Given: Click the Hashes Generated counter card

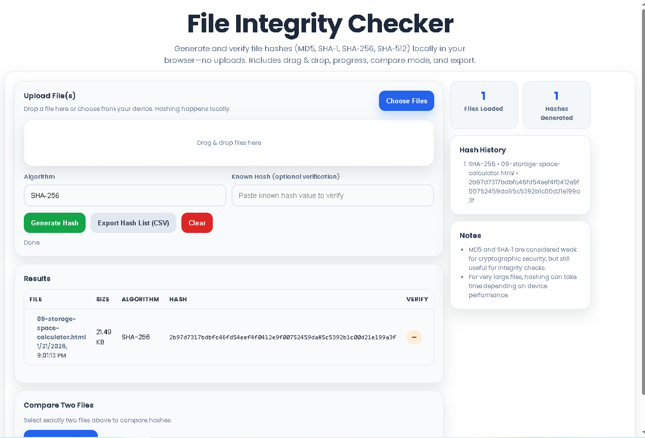Looking at the screenshot, I should (x=556, y=105).
